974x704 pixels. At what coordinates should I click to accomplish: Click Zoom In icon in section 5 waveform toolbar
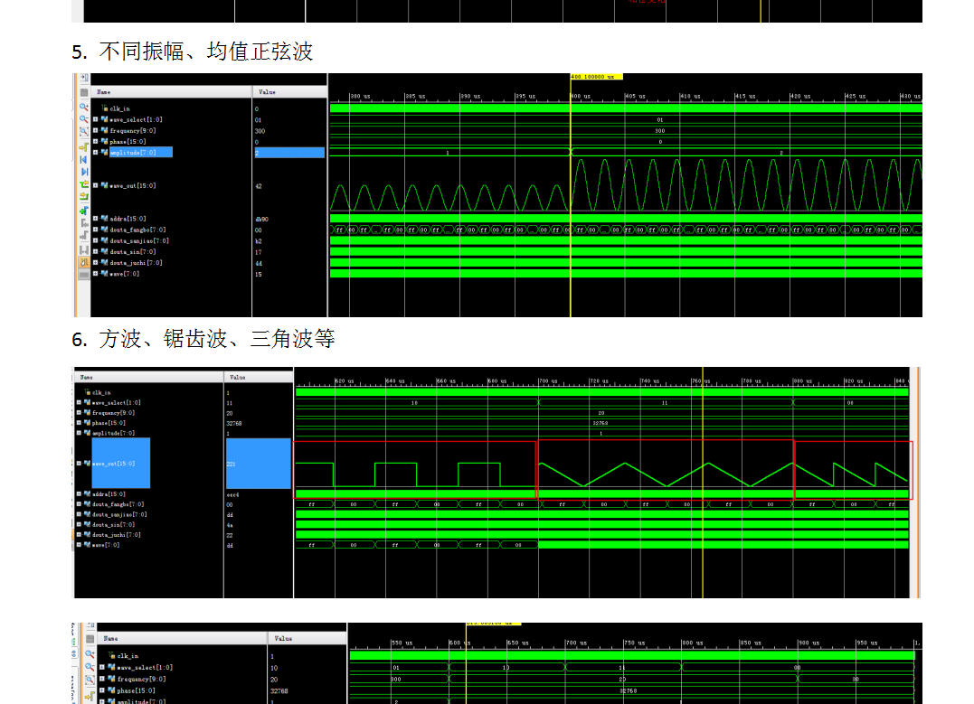pyautogui.click(x=83, y=106)
